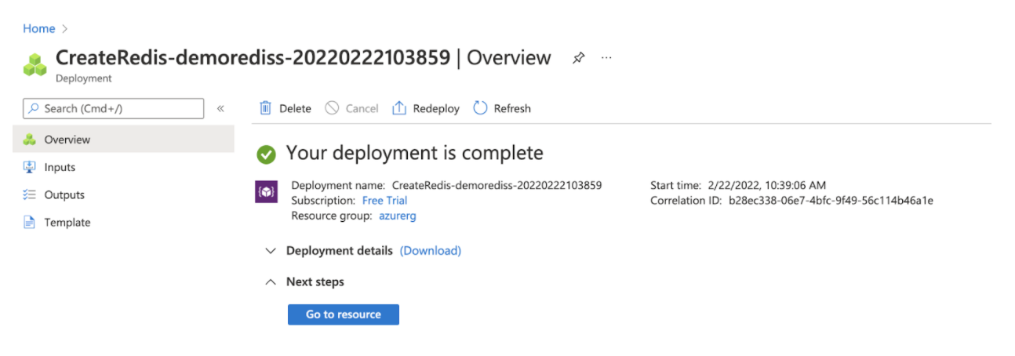Click the Template document icon

pos(30,222)
